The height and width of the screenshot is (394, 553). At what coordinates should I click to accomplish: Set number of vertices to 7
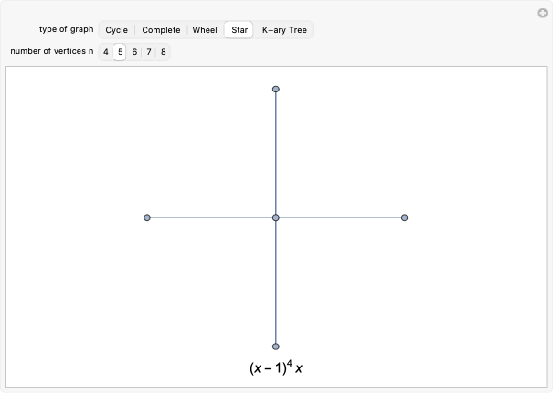point(149,52)
